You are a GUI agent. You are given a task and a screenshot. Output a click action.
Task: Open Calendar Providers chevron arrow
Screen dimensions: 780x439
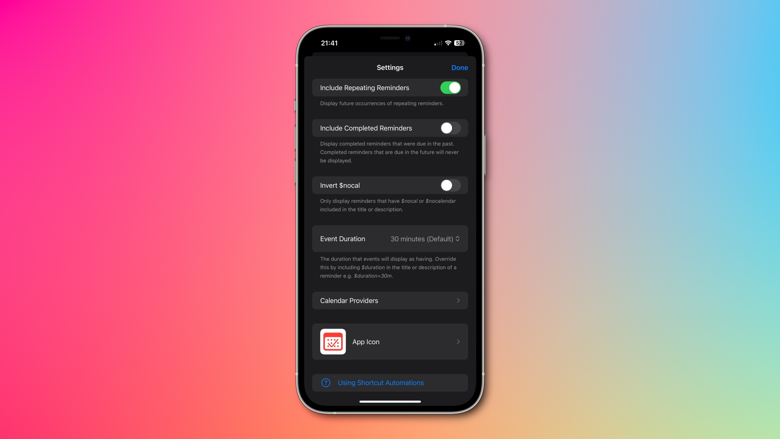(458, 300)
